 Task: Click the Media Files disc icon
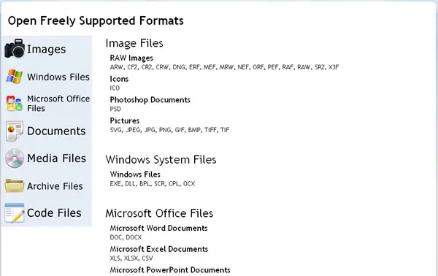[15, 158]
